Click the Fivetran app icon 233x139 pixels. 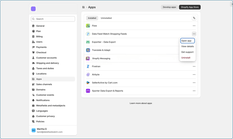pos(88,67)
